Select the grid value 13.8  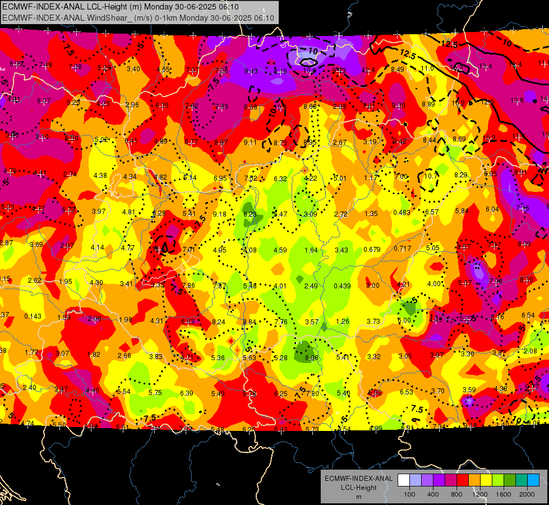tap(517, 100)
